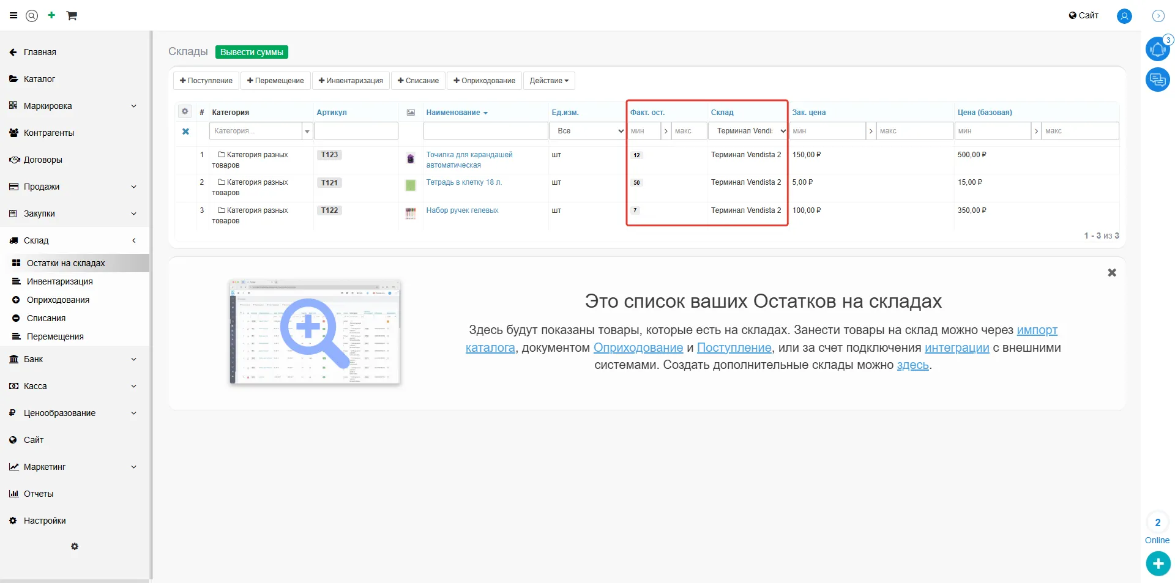Viewport: 1175px width, 583px height.
Task: Open Инвентаризация in the sidebar
Action: tap(60, 281)
